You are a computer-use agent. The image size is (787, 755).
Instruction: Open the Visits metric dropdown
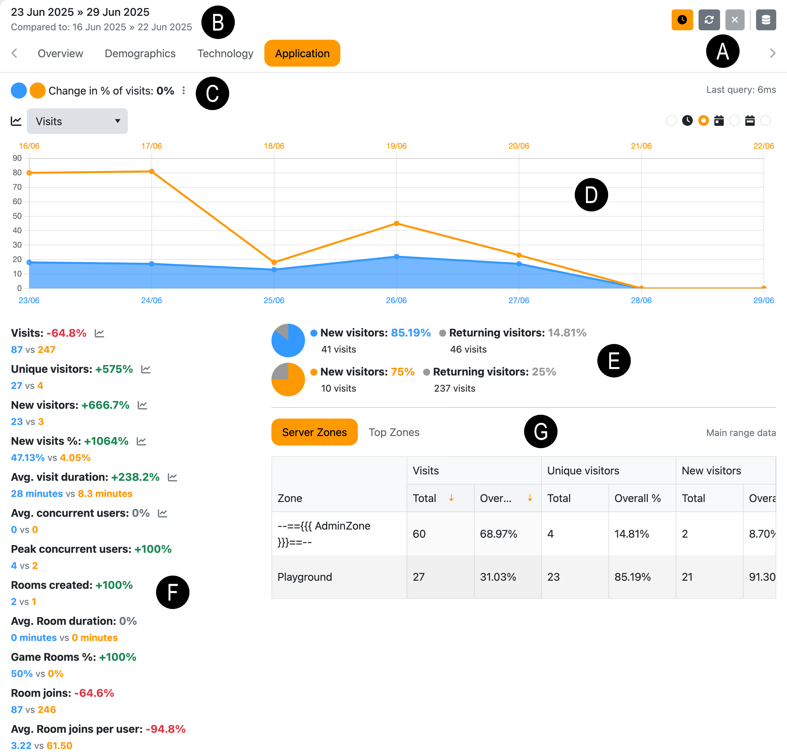77,121
